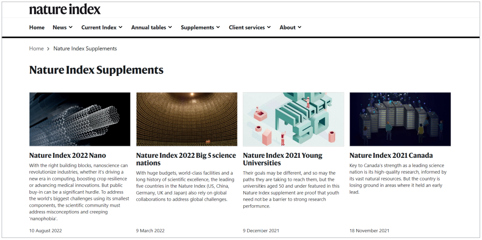Screen dimensions: 482x240
Task: Click the date 9 December 2021
Action: (x=261, y=230)
